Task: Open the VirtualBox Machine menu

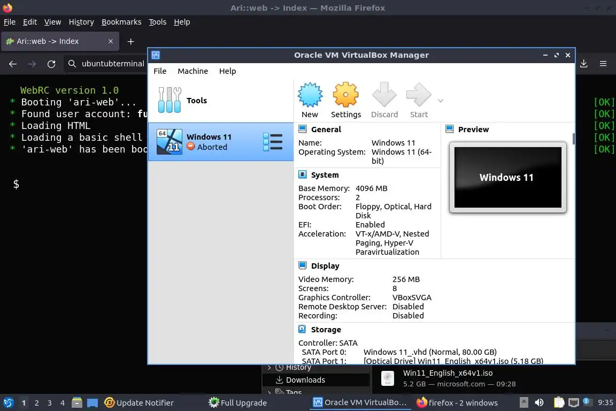Action: pos(192,71)
